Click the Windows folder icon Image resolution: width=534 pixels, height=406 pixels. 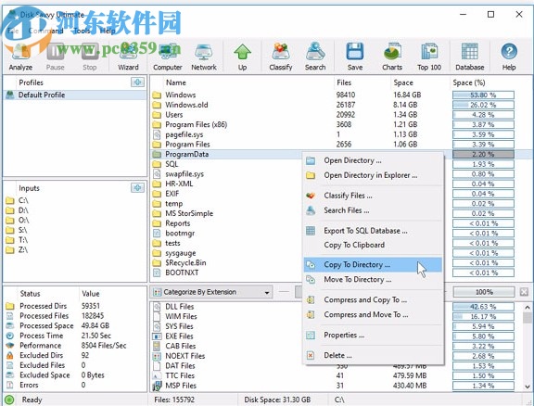[157, 95]
